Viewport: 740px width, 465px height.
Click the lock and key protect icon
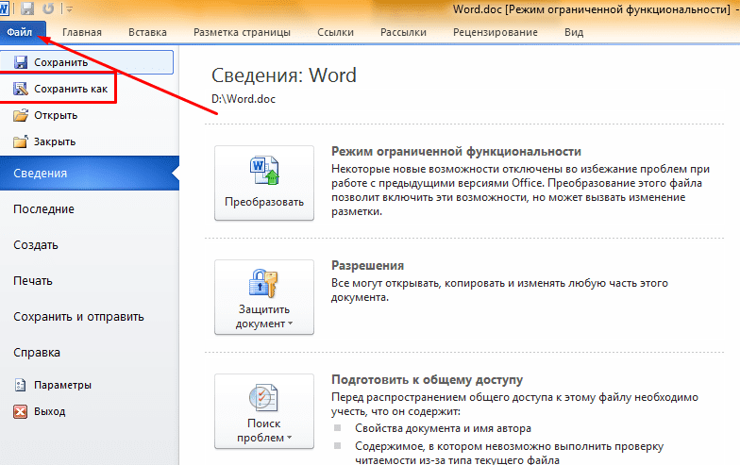click(263, 283)
